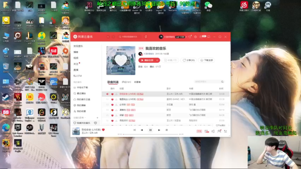
Task: Open the WeGame desktop shortcut
Action: pyautogui.click(x=172, y=7)
